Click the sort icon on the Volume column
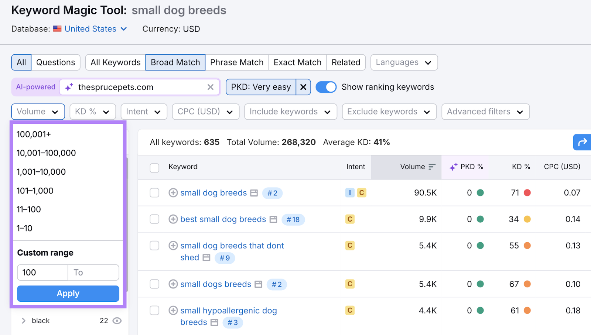The width and height of the screenshot is (591, 335). 432,167
